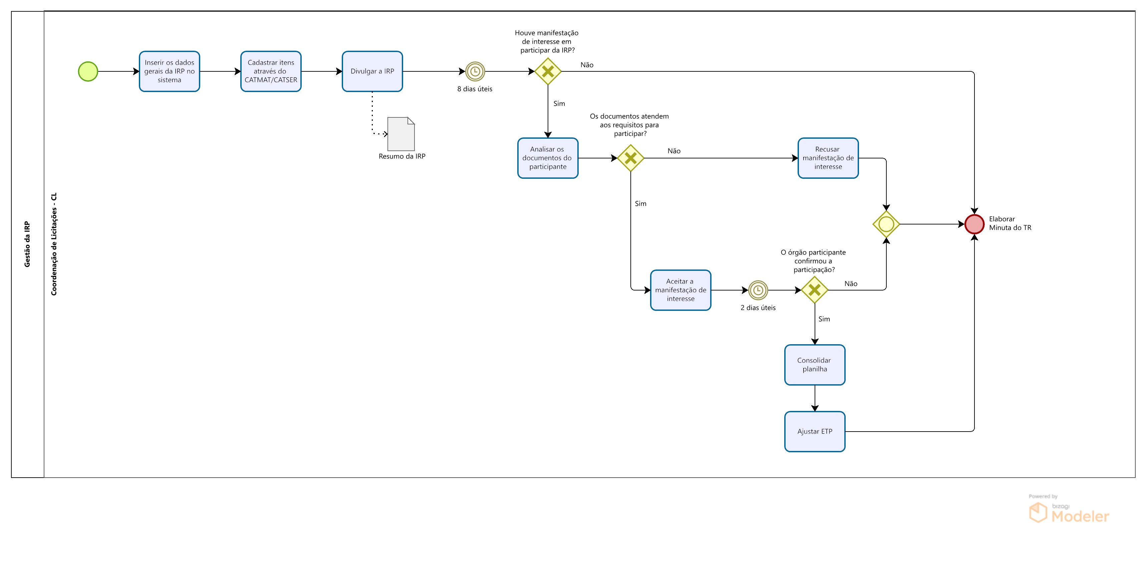The image size is (1146, 575).
Task: Select Recusar manifestação de interesse task
Action: [x=828, y=158]
